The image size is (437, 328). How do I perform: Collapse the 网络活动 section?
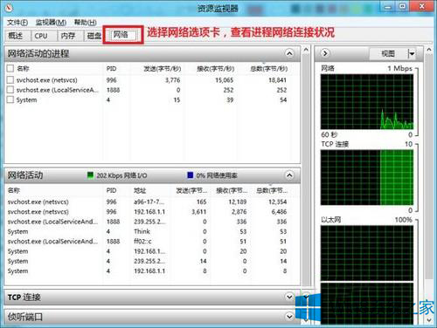289,175
